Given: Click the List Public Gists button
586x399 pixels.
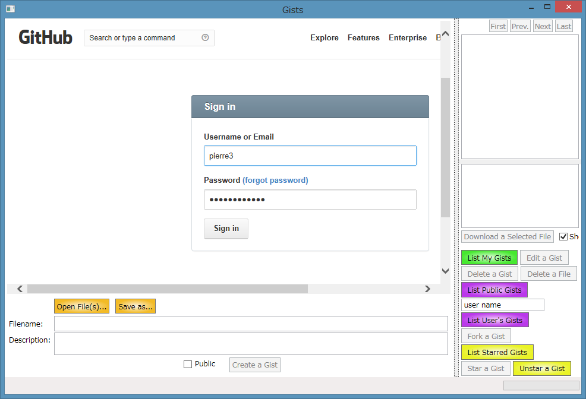Looking at the screenshot, I should (x=494, y=290).
